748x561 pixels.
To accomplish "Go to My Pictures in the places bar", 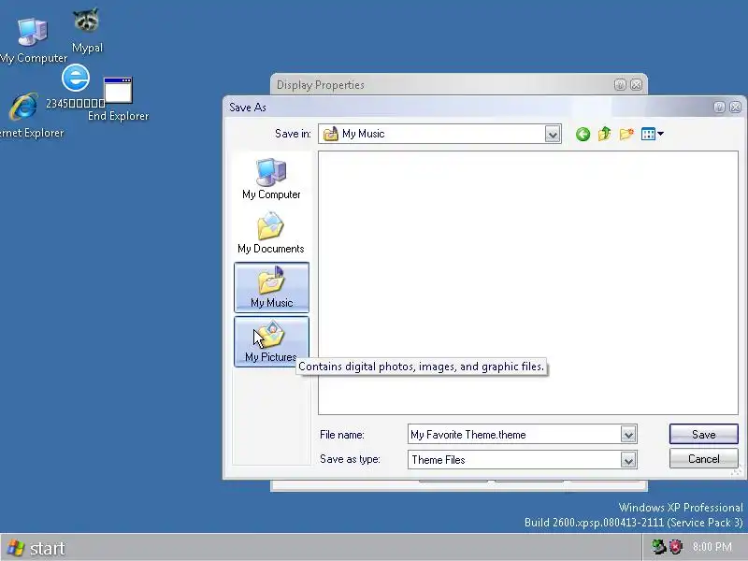I will 271,341.
